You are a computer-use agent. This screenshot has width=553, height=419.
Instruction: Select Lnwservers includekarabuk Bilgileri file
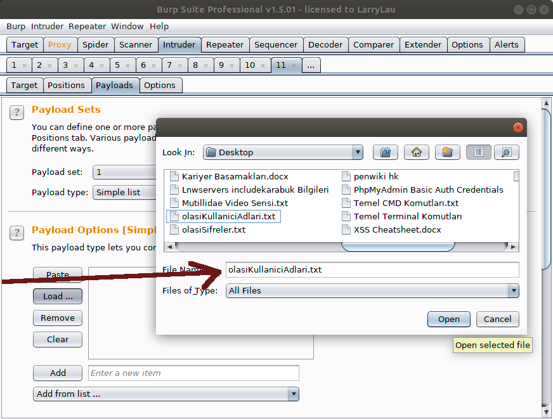pyautogui.click(x=256, y=190)
